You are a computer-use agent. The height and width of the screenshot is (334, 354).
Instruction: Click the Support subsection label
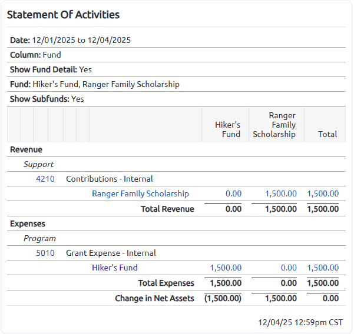(x=39, y=164)
